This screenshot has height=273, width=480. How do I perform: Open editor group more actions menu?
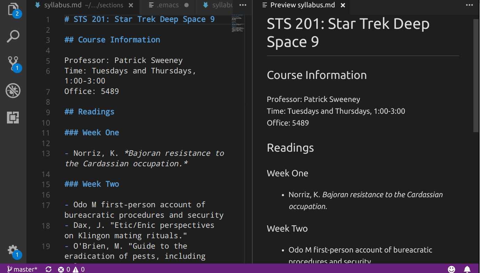(243, 5)
